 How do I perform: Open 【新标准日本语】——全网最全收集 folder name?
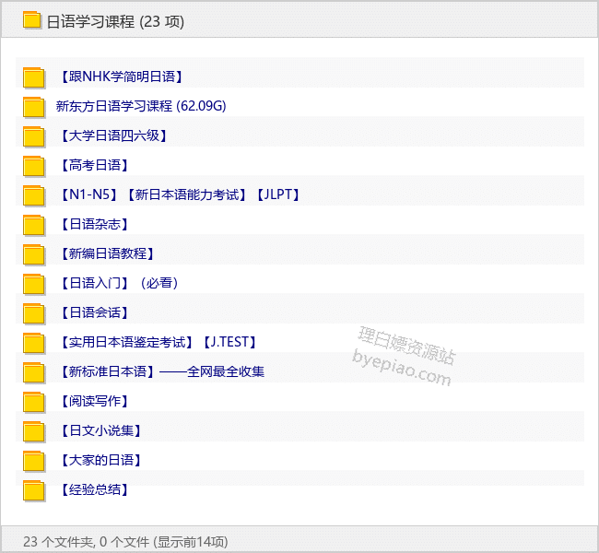click(161, 371)
